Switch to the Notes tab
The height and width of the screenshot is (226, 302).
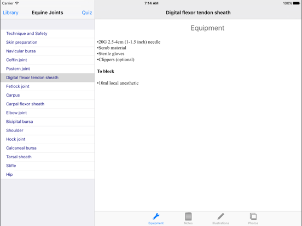(188, 218)
